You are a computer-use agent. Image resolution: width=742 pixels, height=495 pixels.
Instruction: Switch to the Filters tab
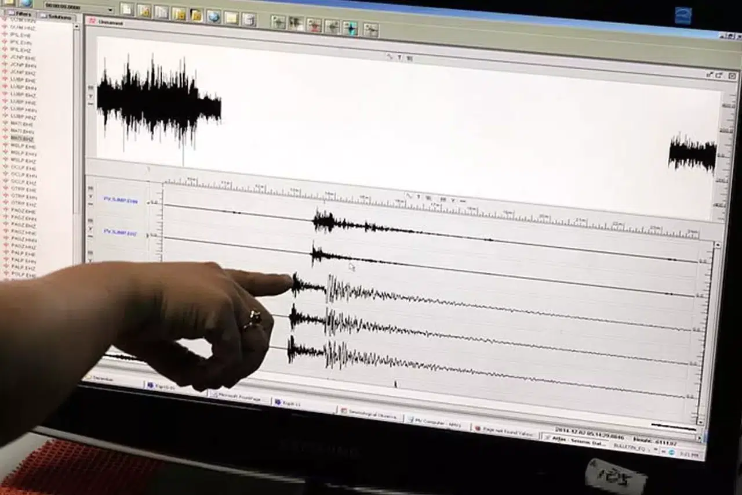21,13
